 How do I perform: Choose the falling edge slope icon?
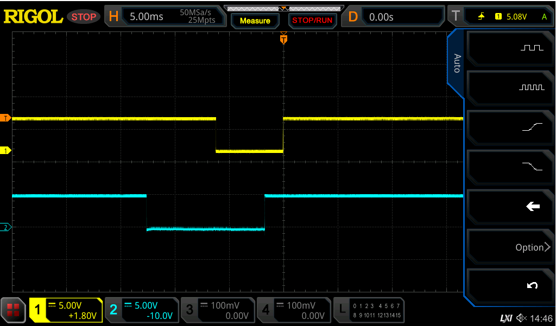click(532, 166)
